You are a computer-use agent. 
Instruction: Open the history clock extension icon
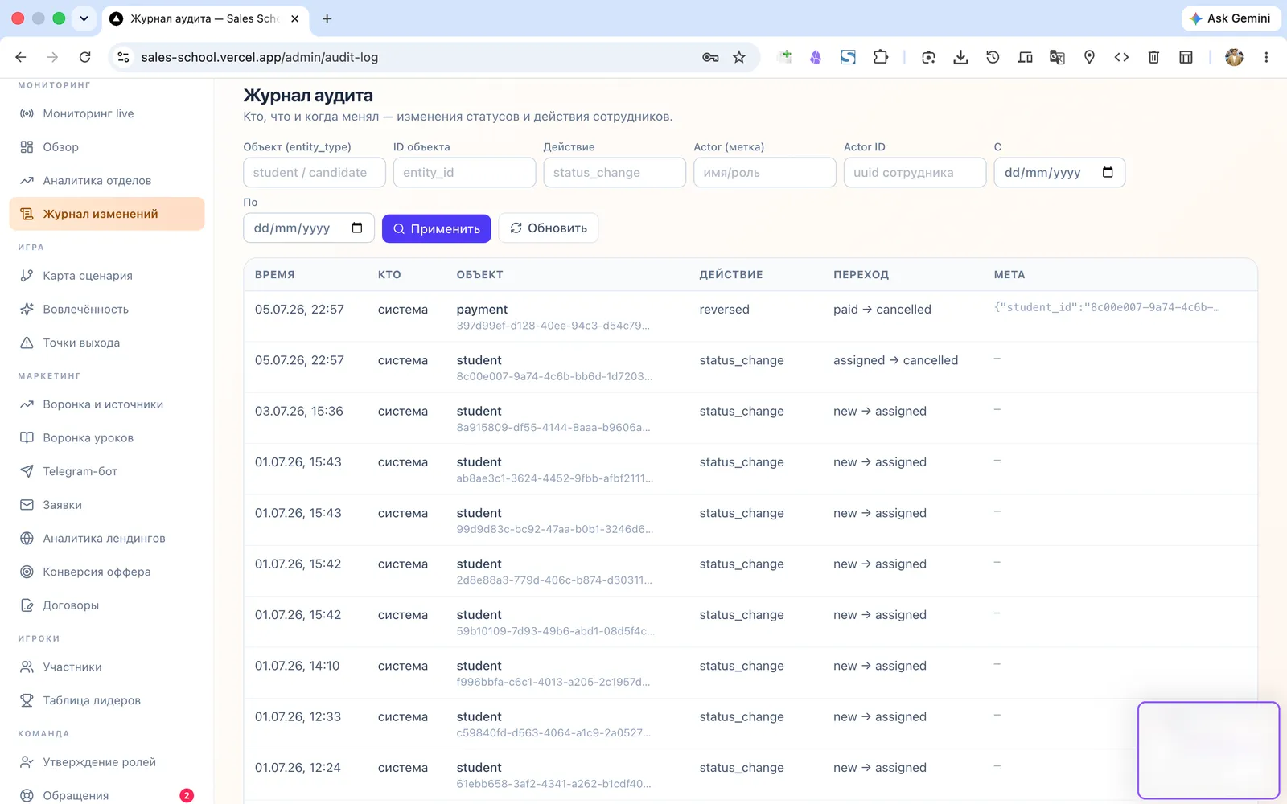click(x=993, y=57)
